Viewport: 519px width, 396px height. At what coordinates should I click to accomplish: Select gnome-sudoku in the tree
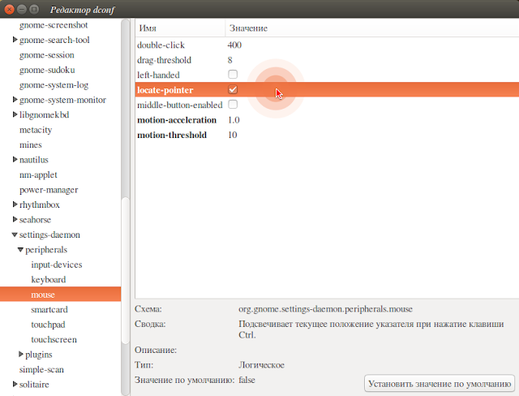click(x=47, y=70)
